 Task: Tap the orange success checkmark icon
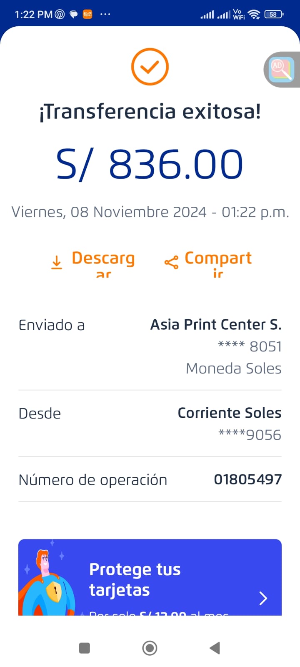click(150, 67)
